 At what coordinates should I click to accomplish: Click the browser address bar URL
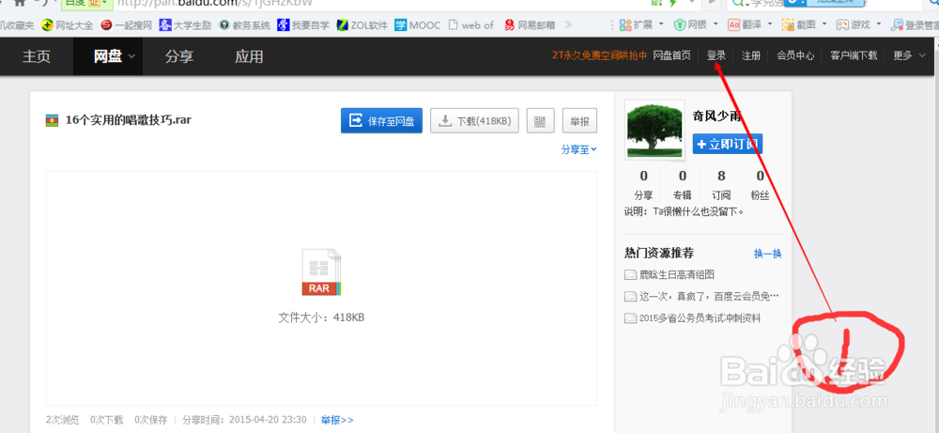point(215,3)
